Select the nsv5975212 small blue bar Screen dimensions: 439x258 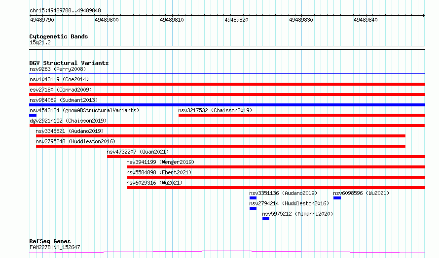click(266, 219)
